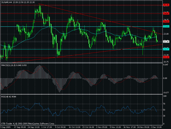
Task: Click the 23.00 price axis value
Action: pyautogui.click(x=166, y=34)
